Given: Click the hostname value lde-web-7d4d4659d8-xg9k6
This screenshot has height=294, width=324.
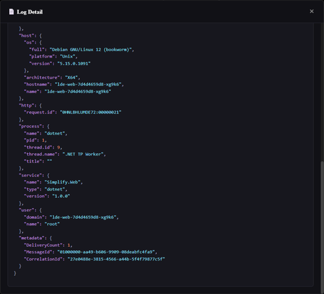Looking at the screenshot, I should pos(88,85).
